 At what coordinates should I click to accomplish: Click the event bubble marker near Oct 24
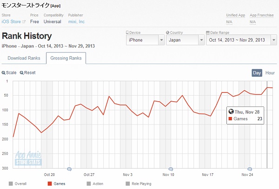pos(69,169)
